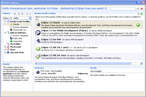Click the star icon next to Popular
This screenshot has width=146, height=97.
point(11,24)
